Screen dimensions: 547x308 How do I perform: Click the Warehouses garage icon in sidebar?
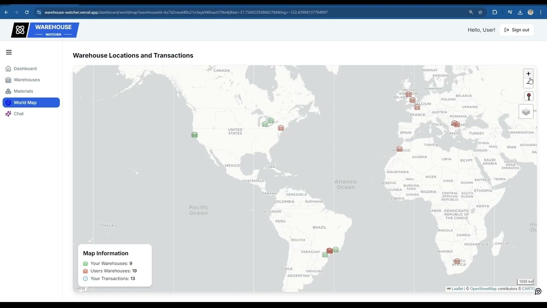coord(8,80)
